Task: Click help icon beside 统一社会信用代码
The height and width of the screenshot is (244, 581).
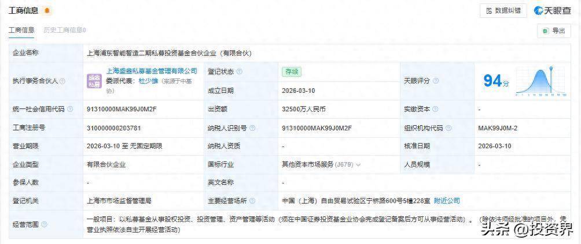Action: pyautogui.click(x=69, y=110)
